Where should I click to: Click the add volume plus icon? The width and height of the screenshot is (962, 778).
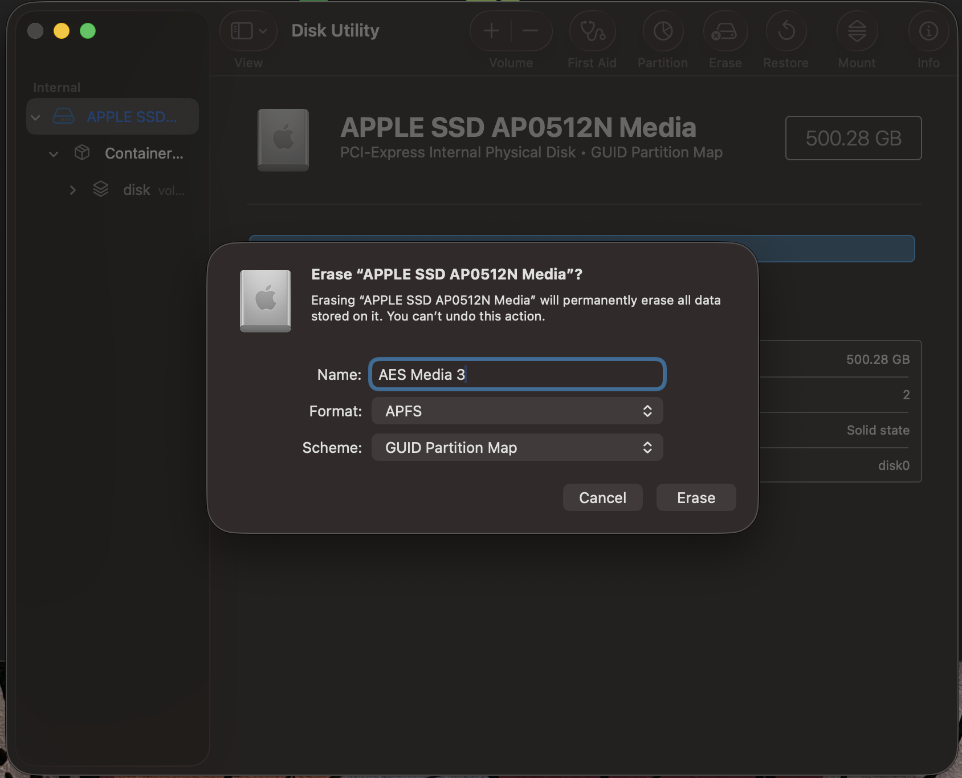point(491,31)
